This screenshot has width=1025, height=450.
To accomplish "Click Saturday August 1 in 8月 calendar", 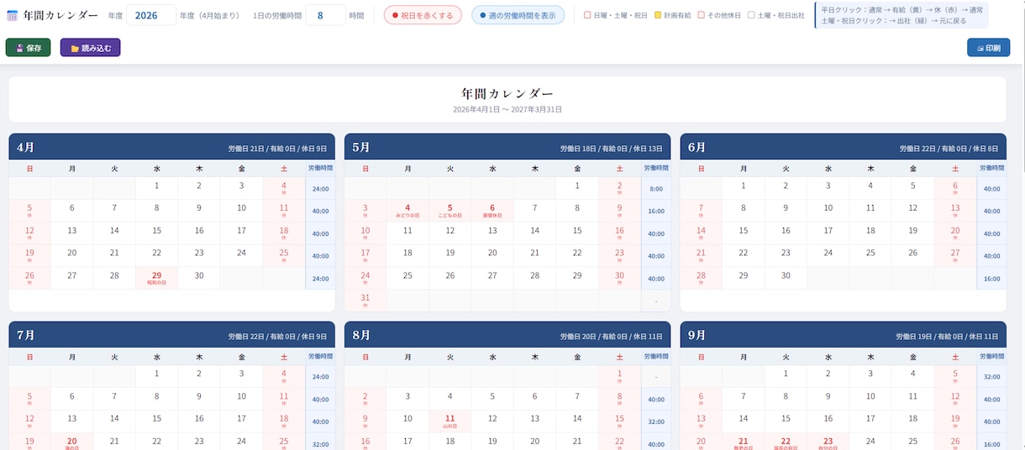I will tap(619, 376).
